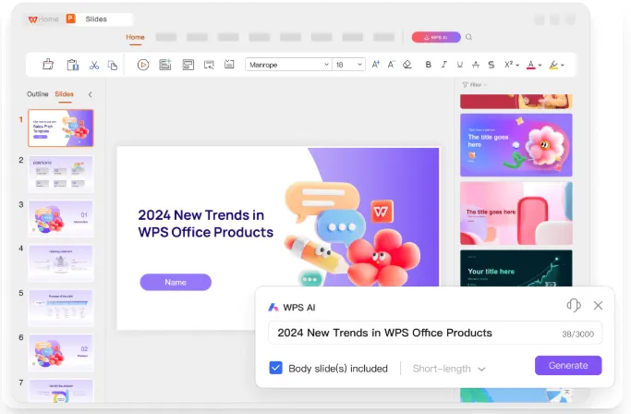
Task: Select slide 2 Contents thumbnail
Action: click(x=61, y=174)
